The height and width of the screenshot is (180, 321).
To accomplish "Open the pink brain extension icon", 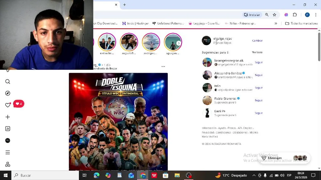I will [286, 15].
